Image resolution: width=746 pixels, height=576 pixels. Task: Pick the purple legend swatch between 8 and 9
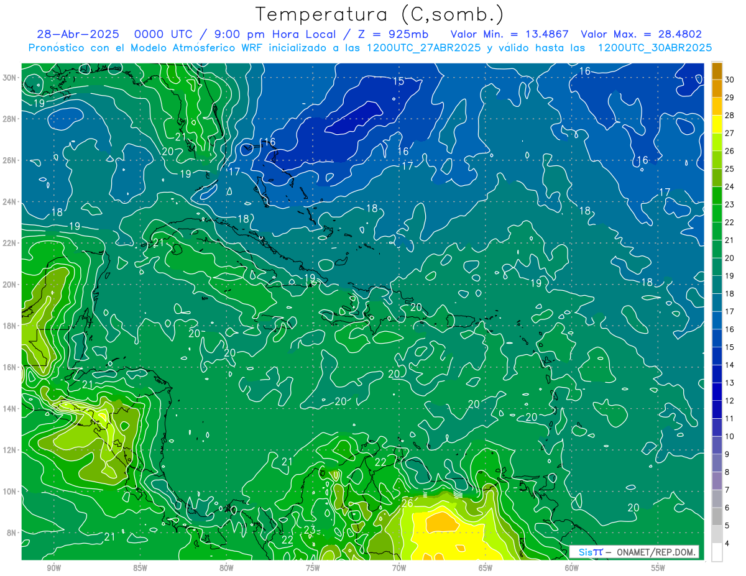pyautogui.click(x=717, y=463)
